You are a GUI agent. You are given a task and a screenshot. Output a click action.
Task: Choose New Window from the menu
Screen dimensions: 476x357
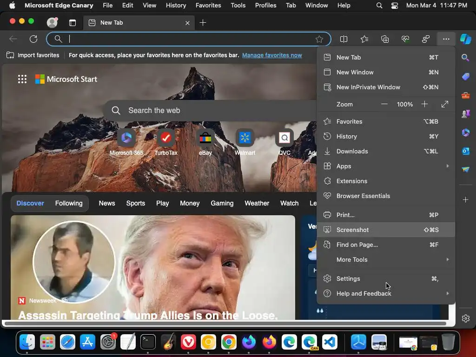(386, 72)
